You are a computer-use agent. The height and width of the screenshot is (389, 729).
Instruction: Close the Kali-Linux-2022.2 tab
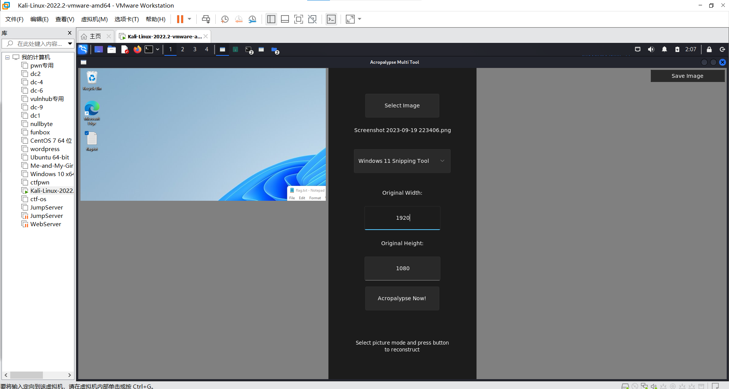(205, 36)
